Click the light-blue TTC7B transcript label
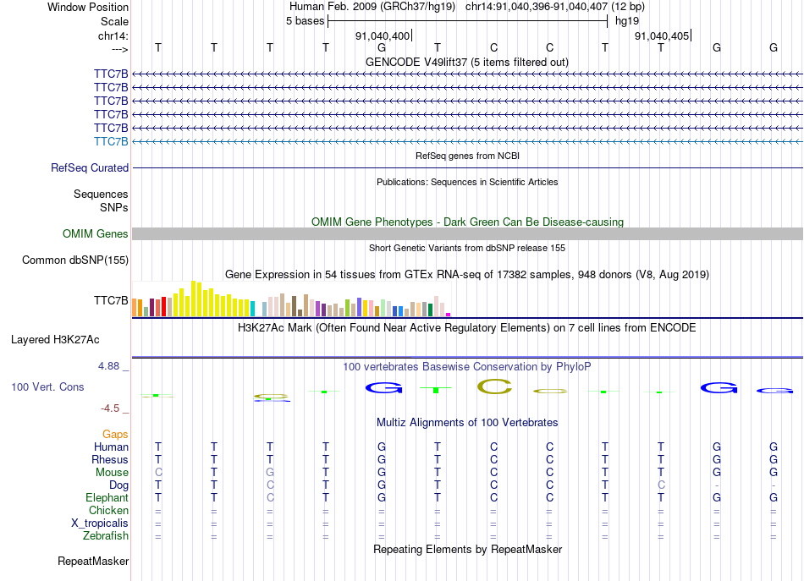Screen dimensions: 804x581 111,141
